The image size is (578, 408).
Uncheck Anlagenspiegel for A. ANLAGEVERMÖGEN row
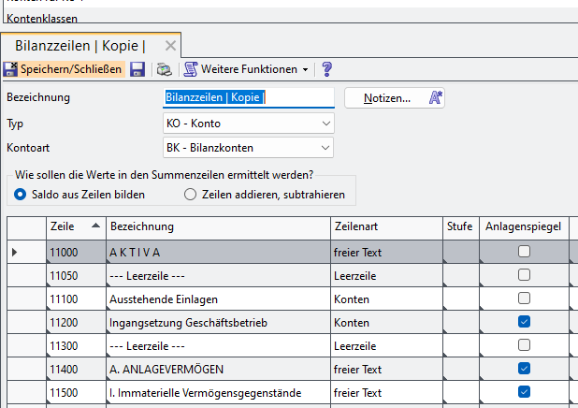(524, 368)
